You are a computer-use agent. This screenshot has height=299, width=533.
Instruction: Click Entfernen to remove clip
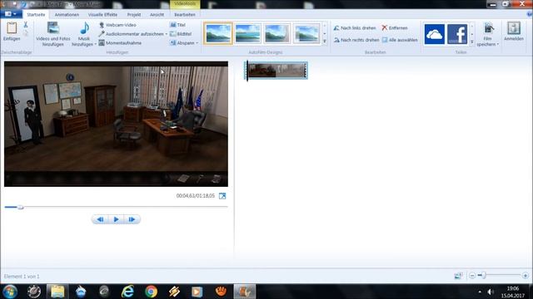tap(394, 28)
